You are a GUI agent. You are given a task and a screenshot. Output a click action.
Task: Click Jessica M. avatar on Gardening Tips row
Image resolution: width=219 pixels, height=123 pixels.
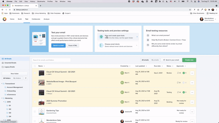[x=122, y=112]
